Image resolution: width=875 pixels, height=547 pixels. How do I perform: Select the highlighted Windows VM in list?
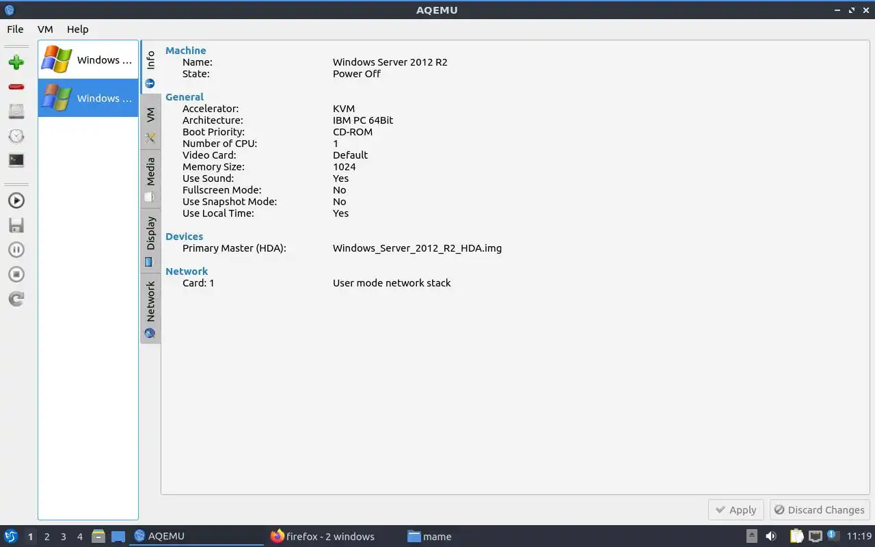pyautogui.click(x=88, y=98)
